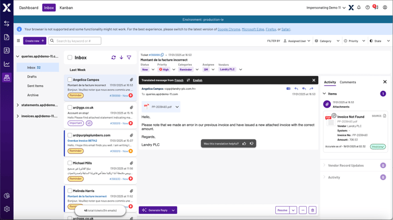Open the Drafts folder
The width and height of the screenshot is (393, 220).
coord(32,77)
